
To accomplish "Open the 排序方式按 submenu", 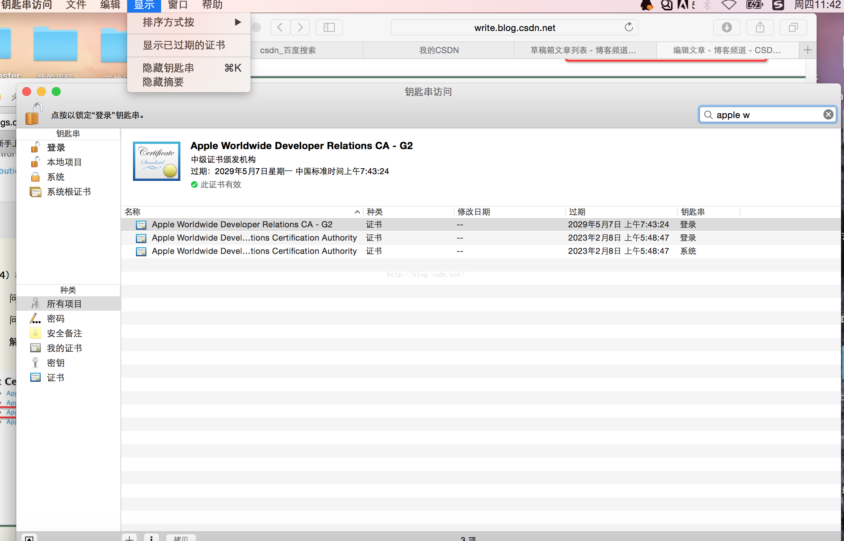I will [189, 23].
